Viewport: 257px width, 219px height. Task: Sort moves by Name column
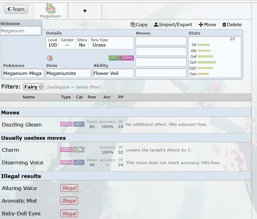click(x=29, y=97)
